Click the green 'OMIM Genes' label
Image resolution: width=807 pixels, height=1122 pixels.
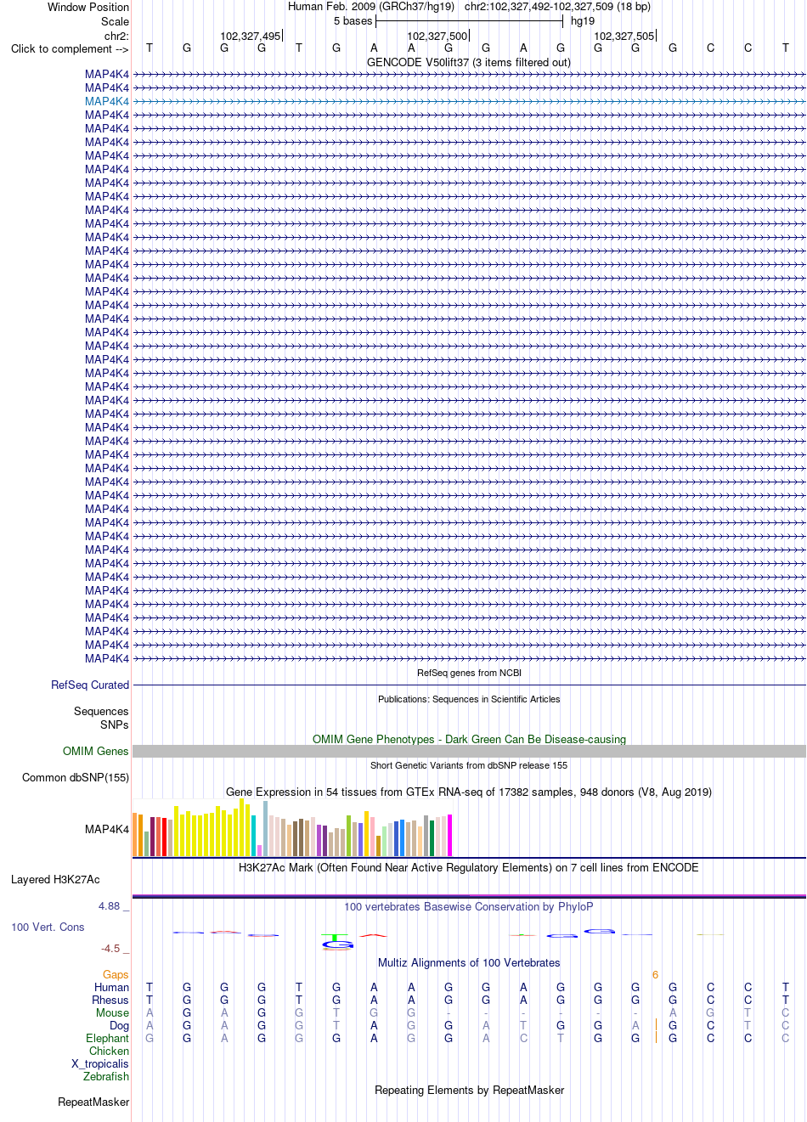[96, 751]
